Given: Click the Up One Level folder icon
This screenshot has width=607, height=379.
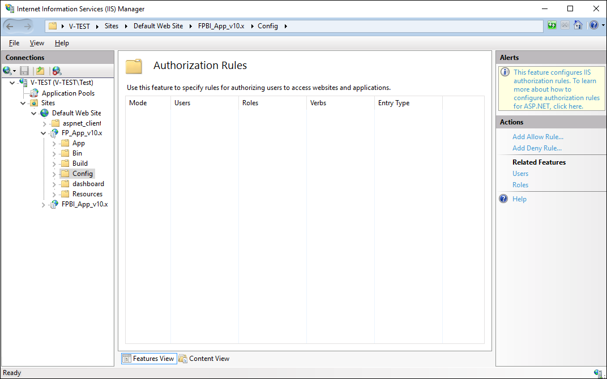Looking at the screenshot, I should (40, 71).
